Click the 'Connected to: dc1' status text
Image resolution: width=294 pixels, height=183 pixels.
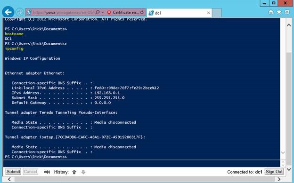pyautogui.click(x=245, y=172)
